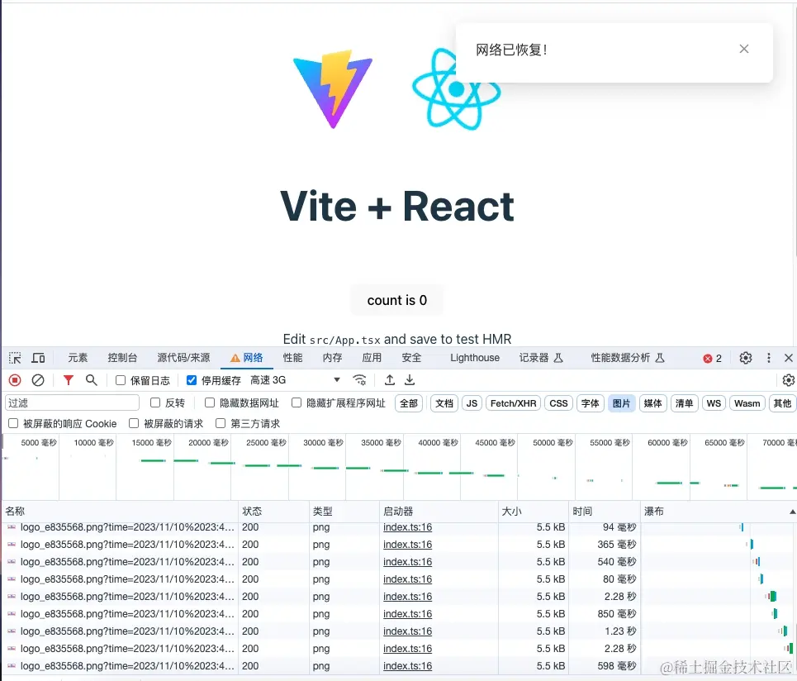Filter requests by 字体

(591, 403)
